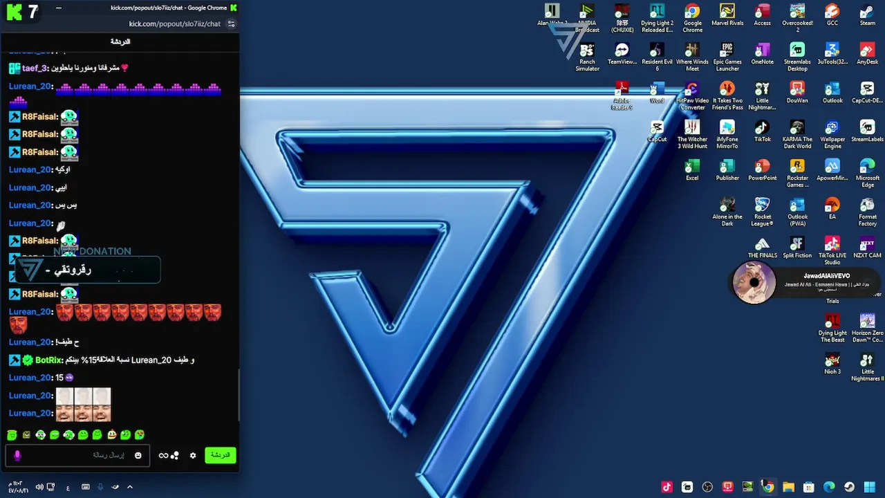Viewport: 885px width, 498px height.
Task: Click the purple microphone icon in chat input
Action: (x=17, y=455)
